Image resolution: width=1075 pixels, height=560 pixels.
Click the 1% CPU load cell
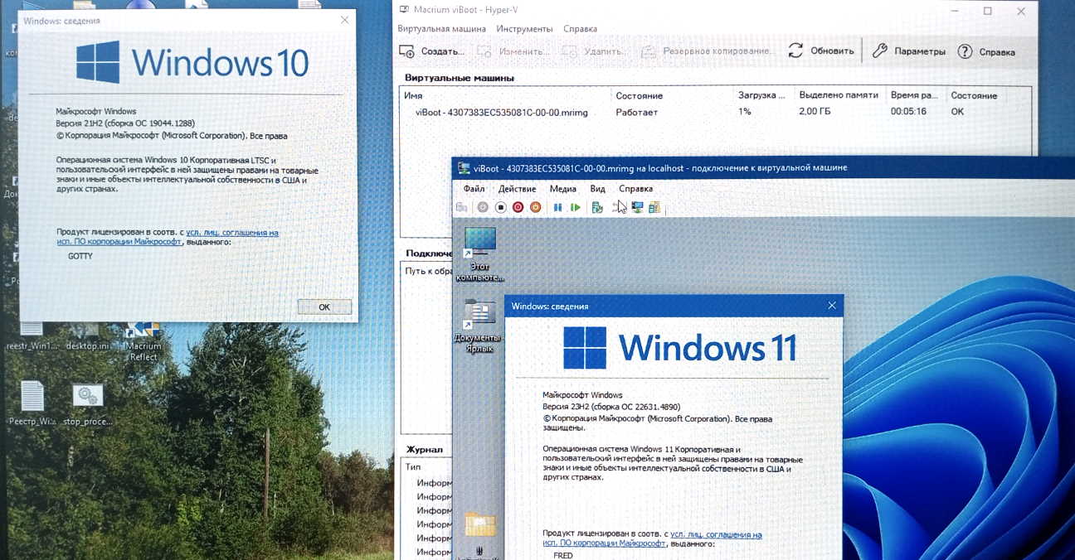(x=745, y=112)
